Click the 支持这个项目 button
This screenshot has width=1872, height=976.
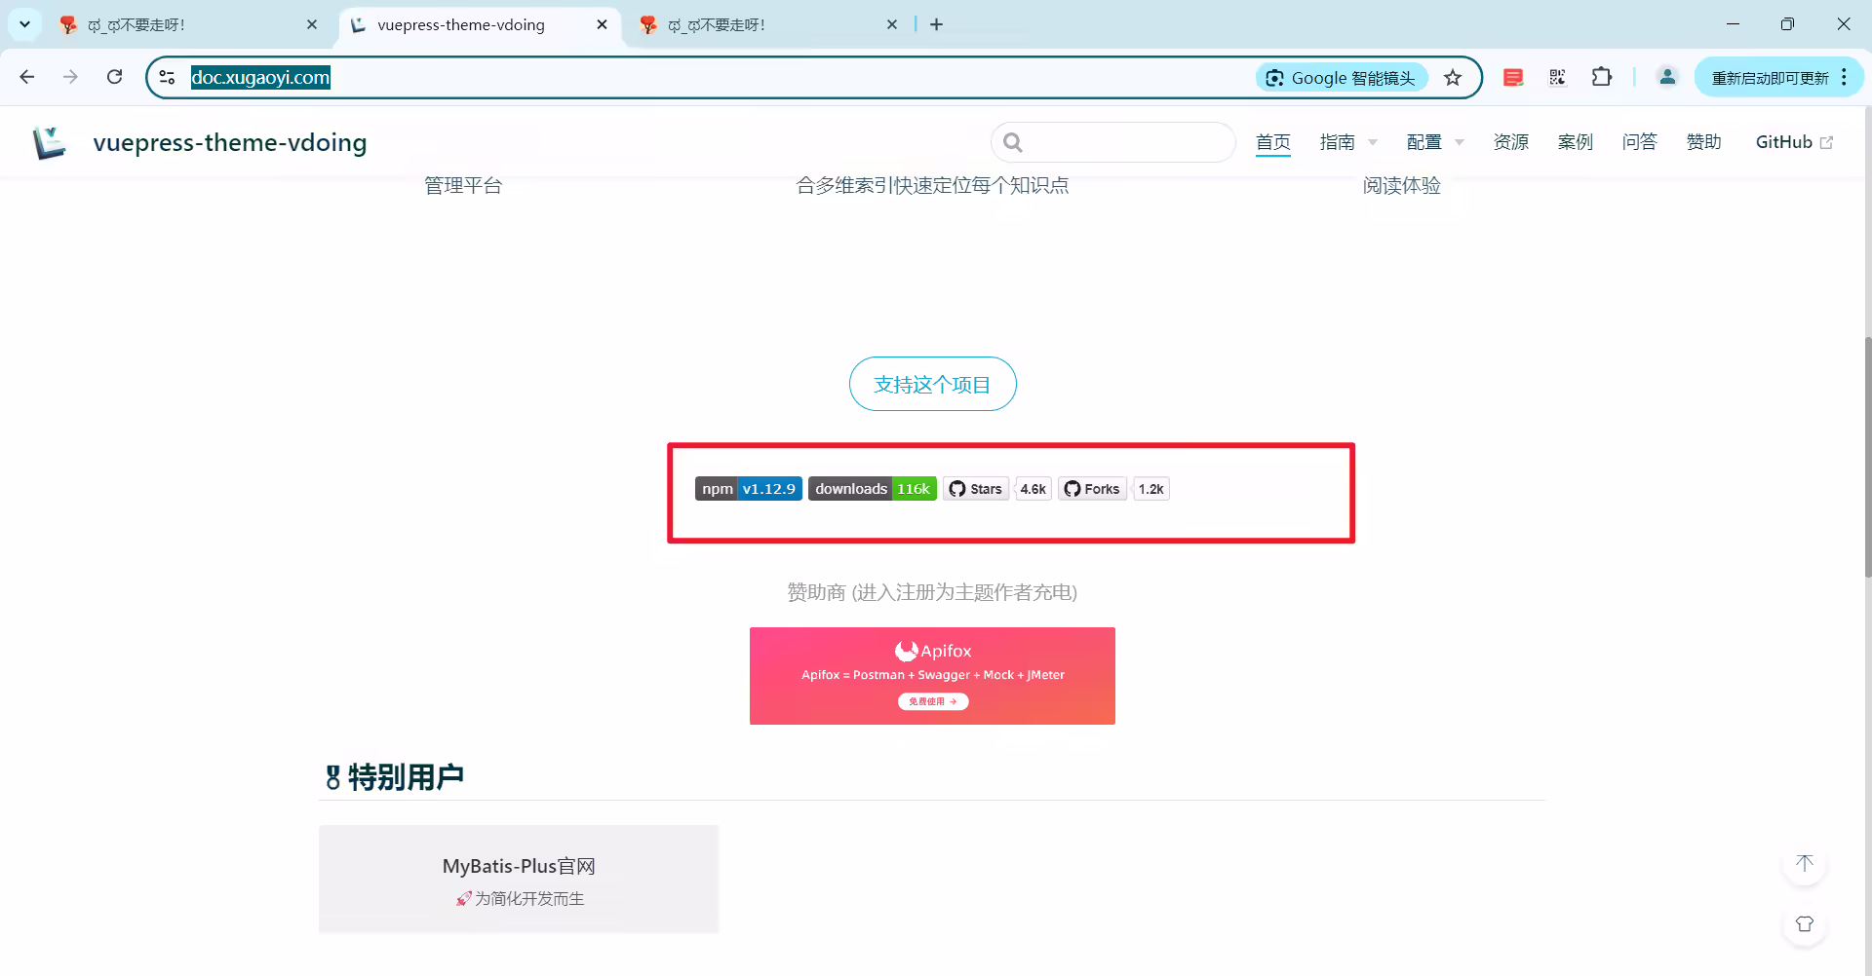(932, 384)
